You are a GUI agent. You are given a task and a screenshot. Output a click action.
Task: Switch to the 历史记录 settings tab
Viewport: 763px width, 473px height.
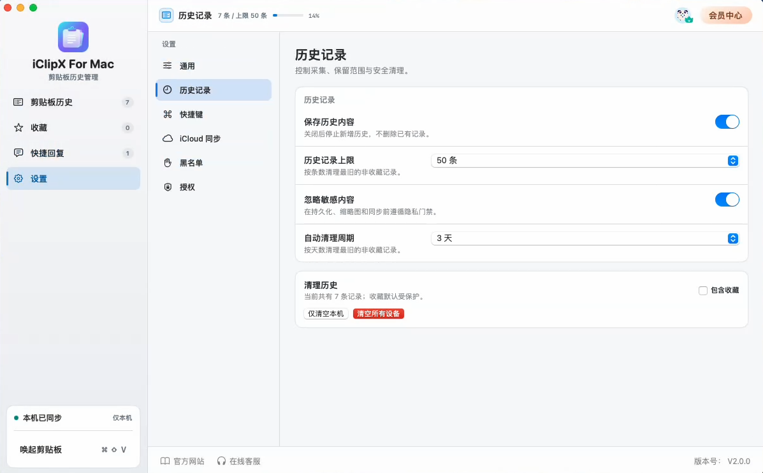pyautogui.click(x=214, y=90)
